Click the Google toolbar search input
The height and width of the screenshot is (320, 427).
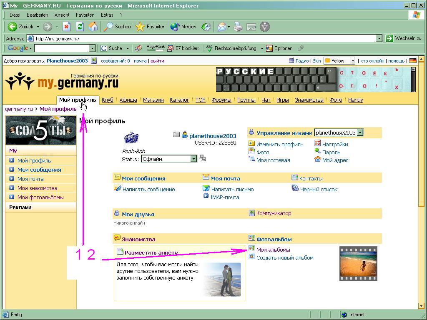pyautogui.click(x=62, y=48)
